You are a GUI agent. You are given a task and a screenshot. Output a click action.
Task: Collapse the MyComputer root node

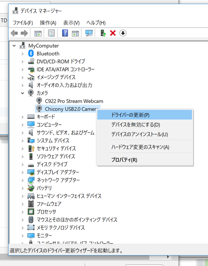click(x=14, y=46)
